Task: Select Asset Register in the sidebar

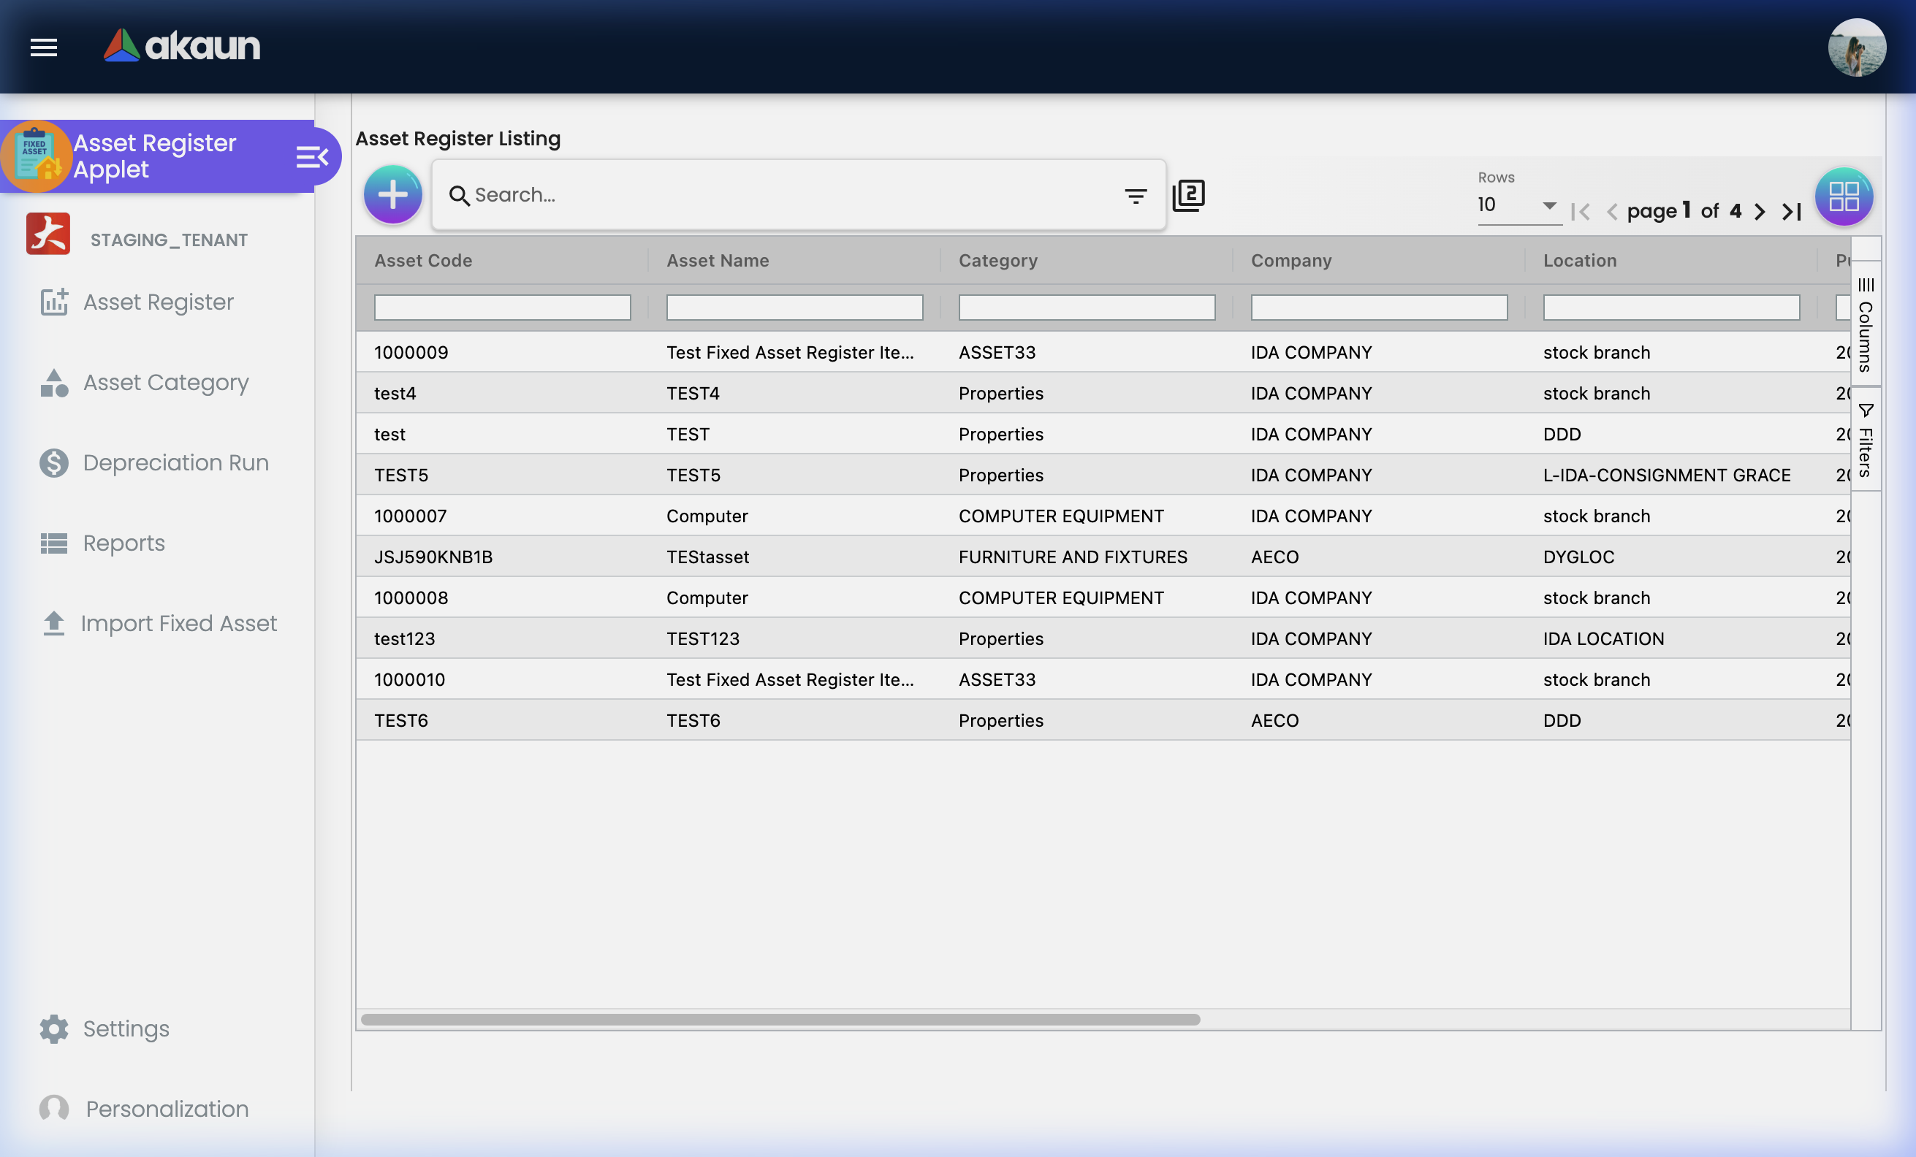Action: (157, 302)
